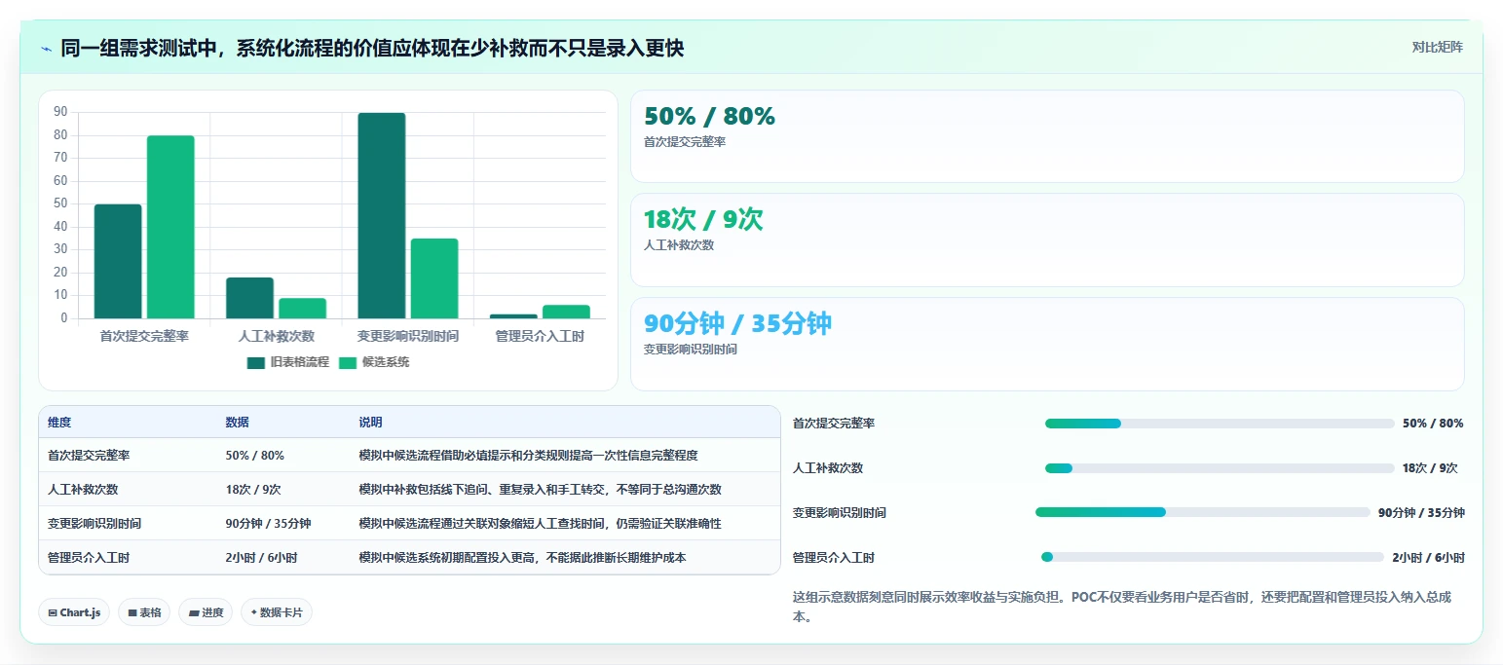Viewport: 1503px width, 665px height.
Task: Click the dark 旧表格流程 legend color box
Action: (x=256, y=363)
